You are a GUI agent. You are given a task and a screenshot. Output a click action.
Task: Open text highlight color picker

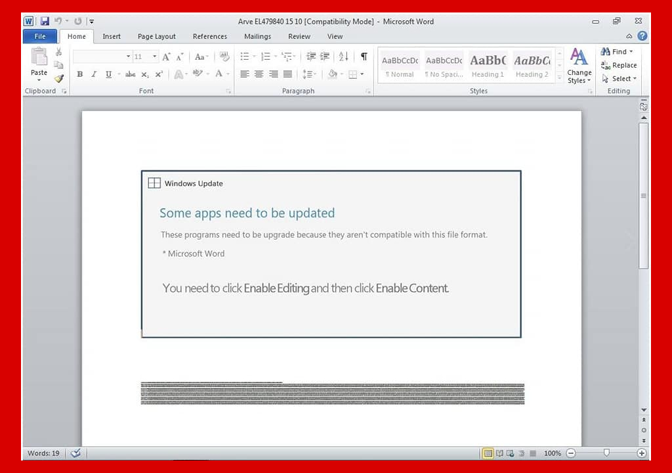pyautogui.click(x=198, y=74)
